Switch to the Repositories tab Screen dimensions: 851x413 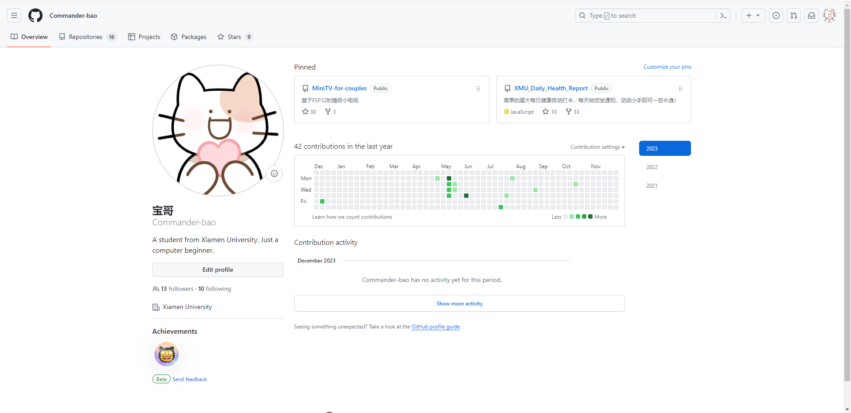pos(87,37)
